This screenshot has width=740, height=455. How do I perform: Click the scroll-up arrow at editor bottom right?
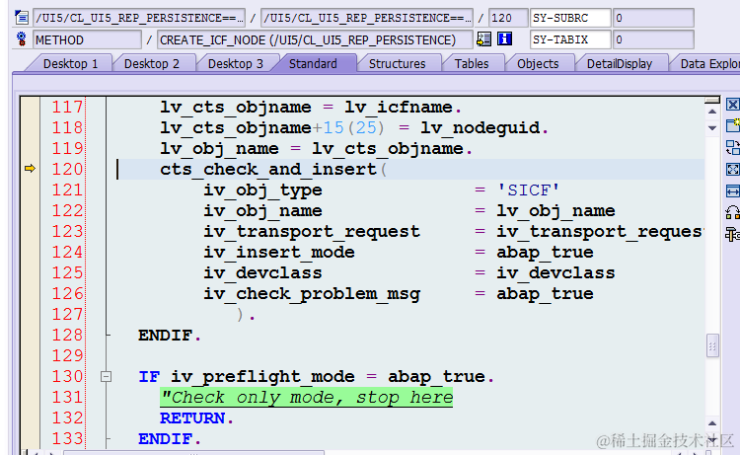[712, 423]
